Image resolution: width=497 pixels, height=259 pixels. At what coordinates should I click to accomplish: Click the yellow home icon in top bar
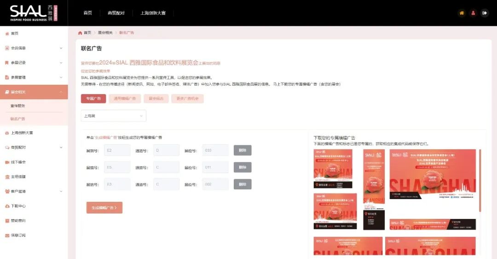click(462, 13)
